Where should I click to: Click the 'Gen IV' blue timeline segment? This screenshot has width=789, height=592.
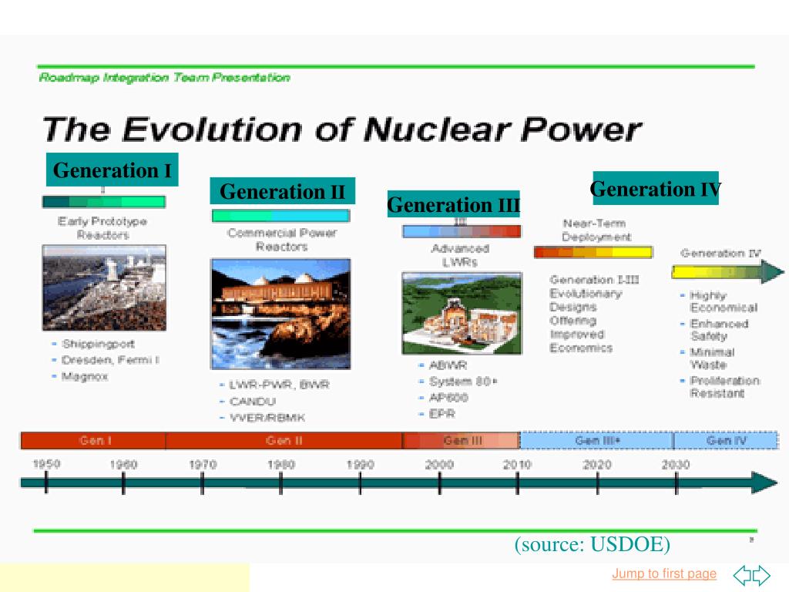coord(726,440)
